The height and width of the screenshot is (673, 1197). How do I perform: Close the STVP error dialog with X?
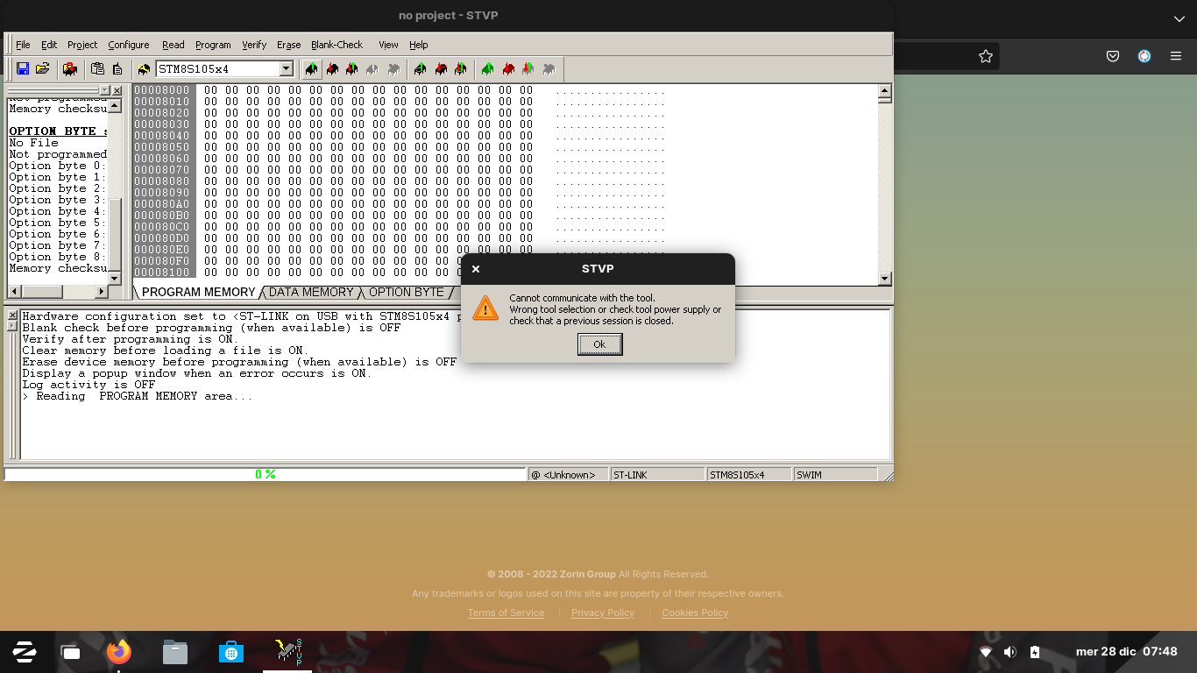pos(476,269)
